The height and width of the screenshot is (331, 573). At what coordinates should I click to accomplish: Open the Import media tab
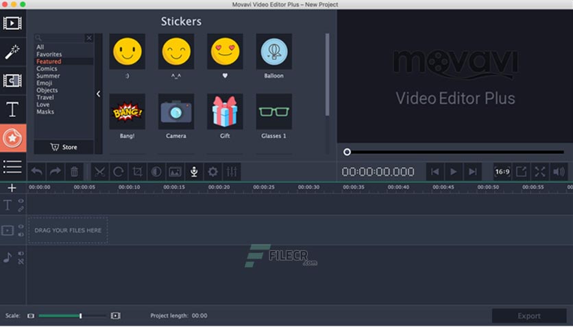coord(12,23)
